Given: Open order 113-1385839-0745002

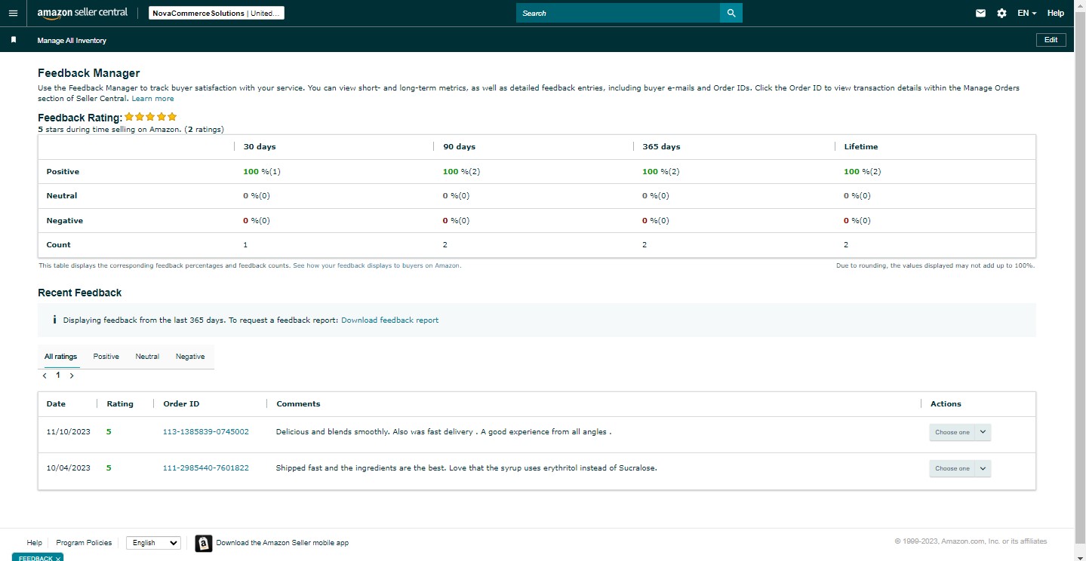Looking at the screenshot, I should tap(206, 432).
